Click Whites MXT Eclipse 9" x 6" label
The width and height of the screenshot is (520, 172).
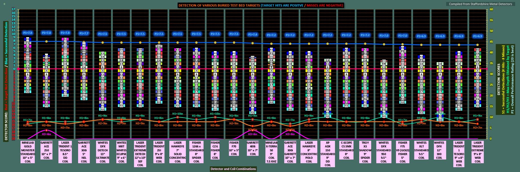[121, 152]
